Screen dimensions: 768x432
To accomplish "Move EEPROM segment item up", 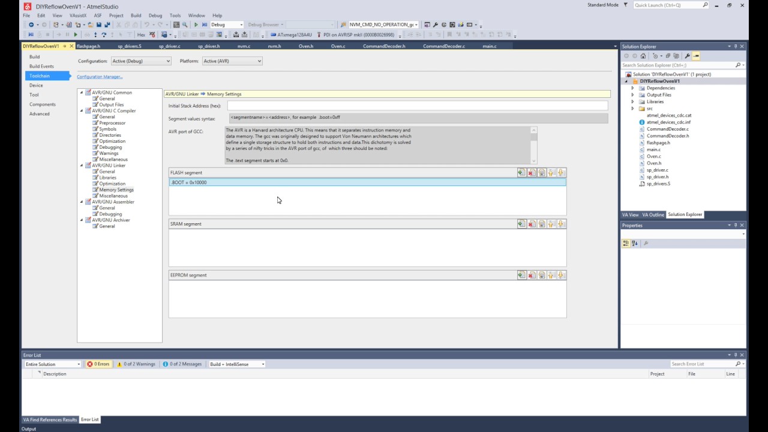I will pos(551,275).
